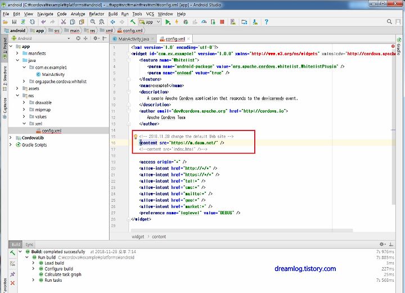The height and width of the screenshot is (293, 405).
Task: Click the xml breadcrumb in navigation bar
Action: (106, 31)
